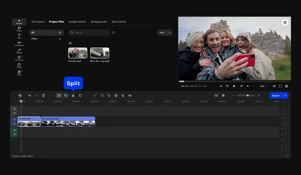Click the Export button
Viewport: 301px width, 175px height.
point(276,96)
